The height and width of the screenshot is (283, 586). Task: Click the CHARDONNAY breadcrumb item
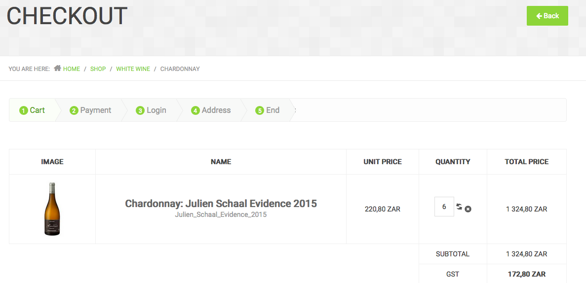click(180, 69)
